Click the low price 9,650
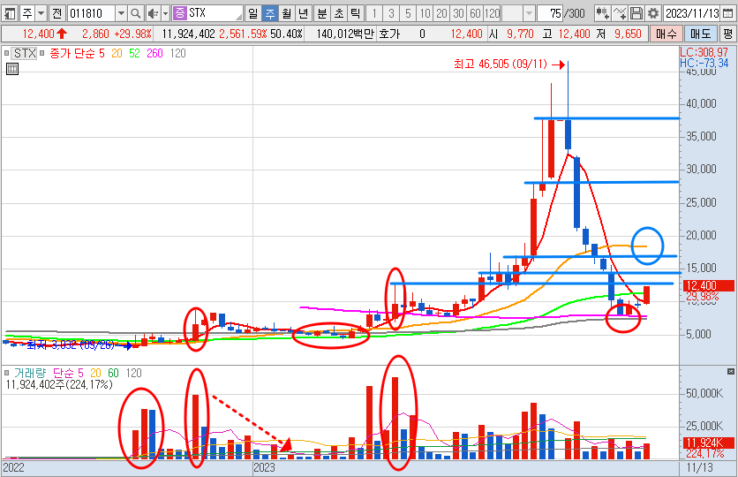Viewport: 738px width, 477px height. click(628, 34)
